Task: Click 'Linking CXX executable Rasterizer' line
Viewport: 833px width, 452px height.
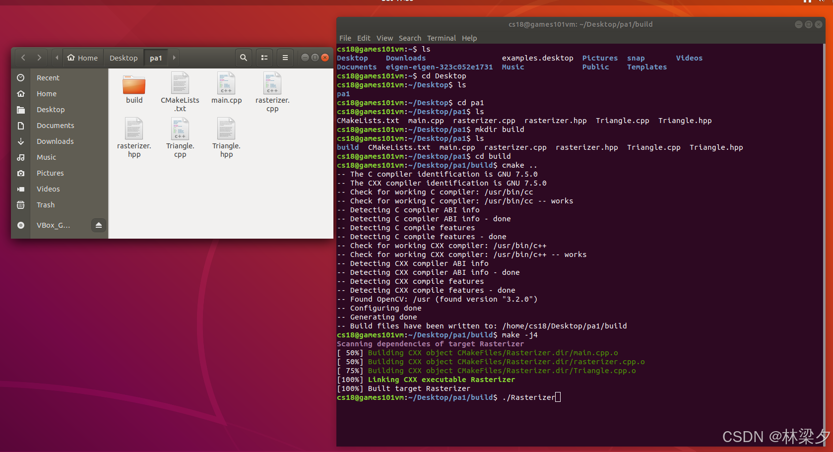Action: pos(426,380)
